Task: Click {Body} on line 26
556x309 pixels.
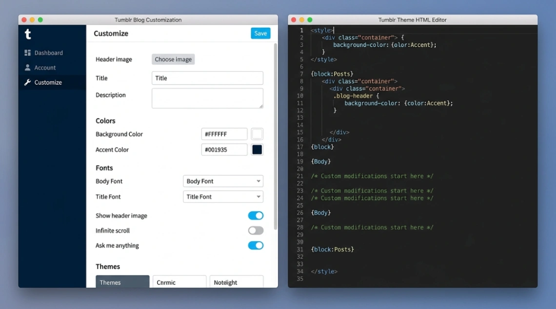Action: point(321,213)
